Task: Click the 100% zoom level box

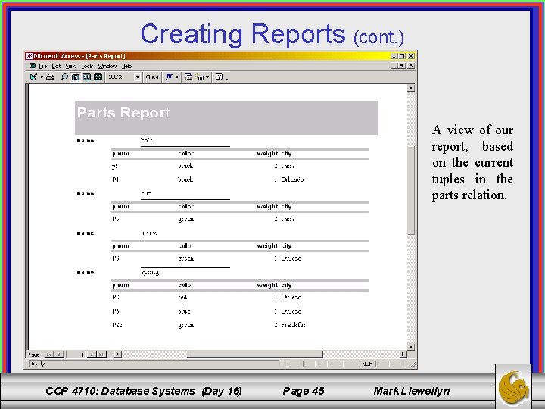Action: click(120, 76)
